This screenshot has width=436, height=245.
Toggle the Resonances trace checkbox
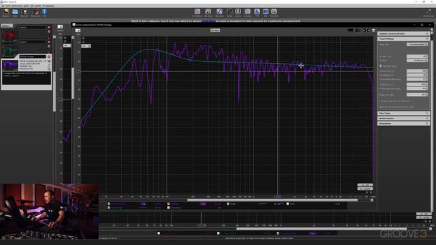click(168, 208)
